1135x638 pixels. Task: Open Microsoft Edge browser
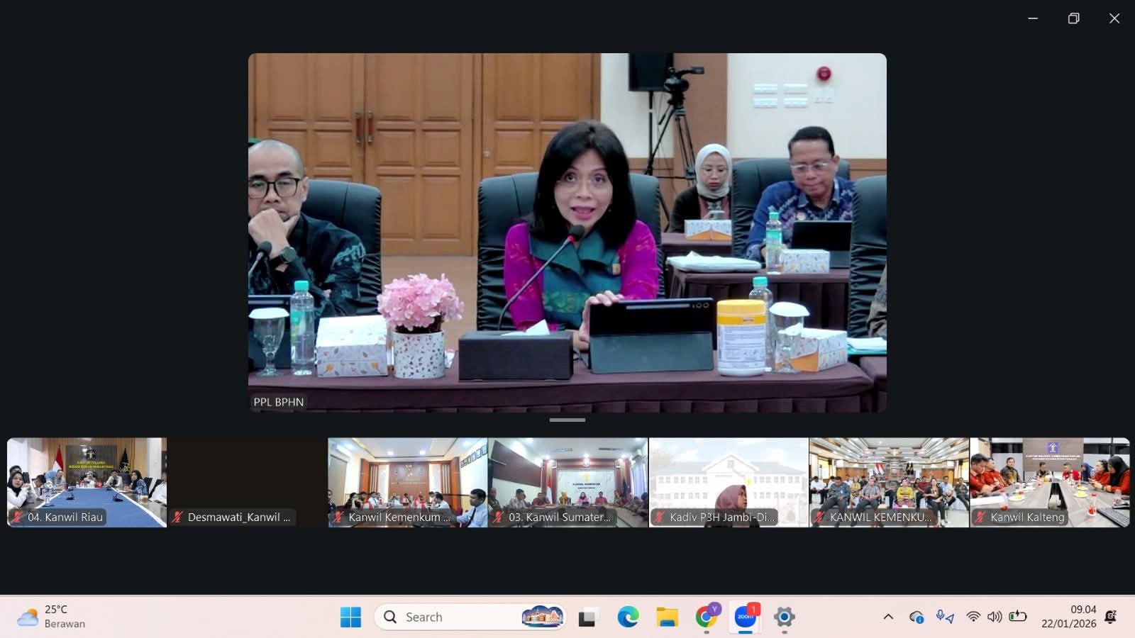628,617
